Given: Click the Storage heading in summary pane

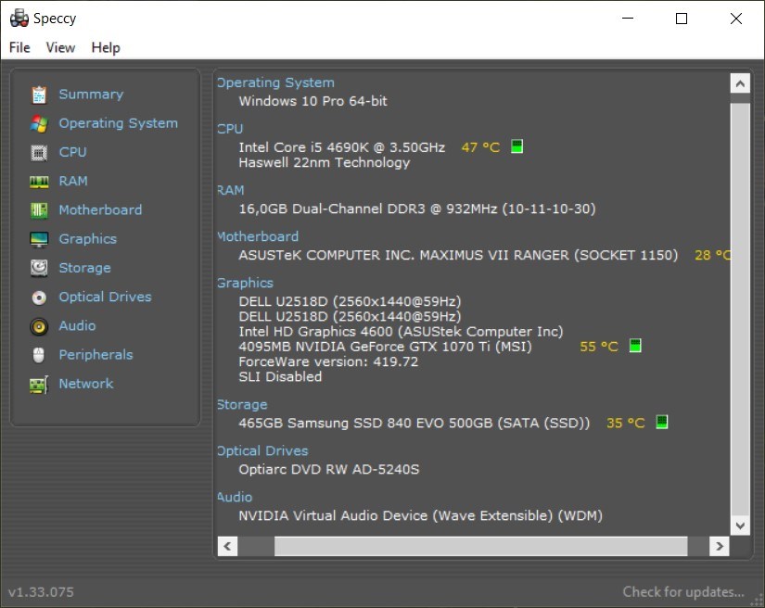Looking at the screenshot, I should 242,405.
